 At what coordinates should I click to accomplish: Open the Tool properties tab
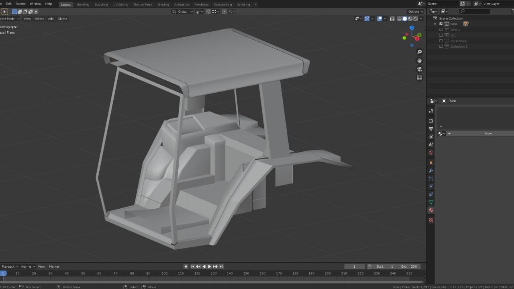pyautogui.click(x=431, y=111)
